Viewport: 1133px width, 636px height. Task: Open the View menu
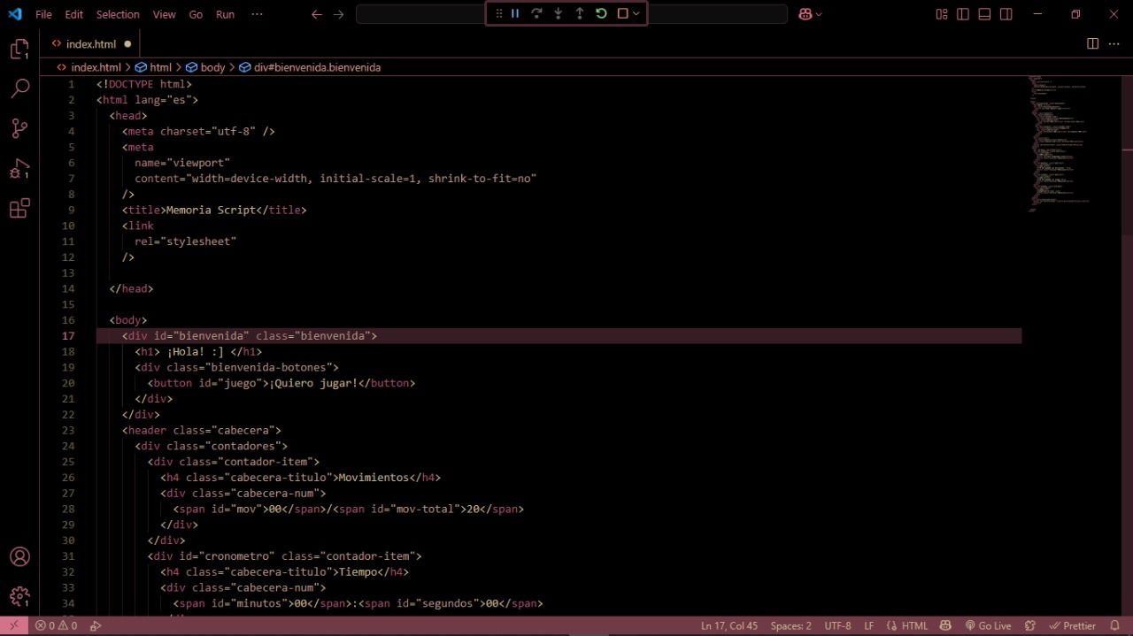pyautogui.click(x=164, y=14)
